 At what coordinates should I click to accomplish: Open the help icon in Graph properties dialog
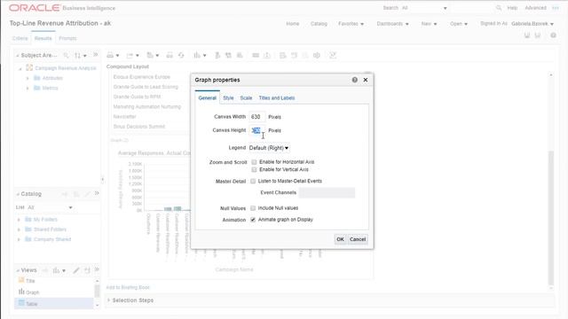(x=355, y=80)
